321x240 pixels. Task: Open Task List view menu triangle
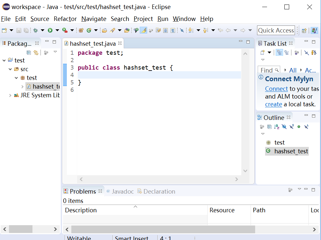263,60
